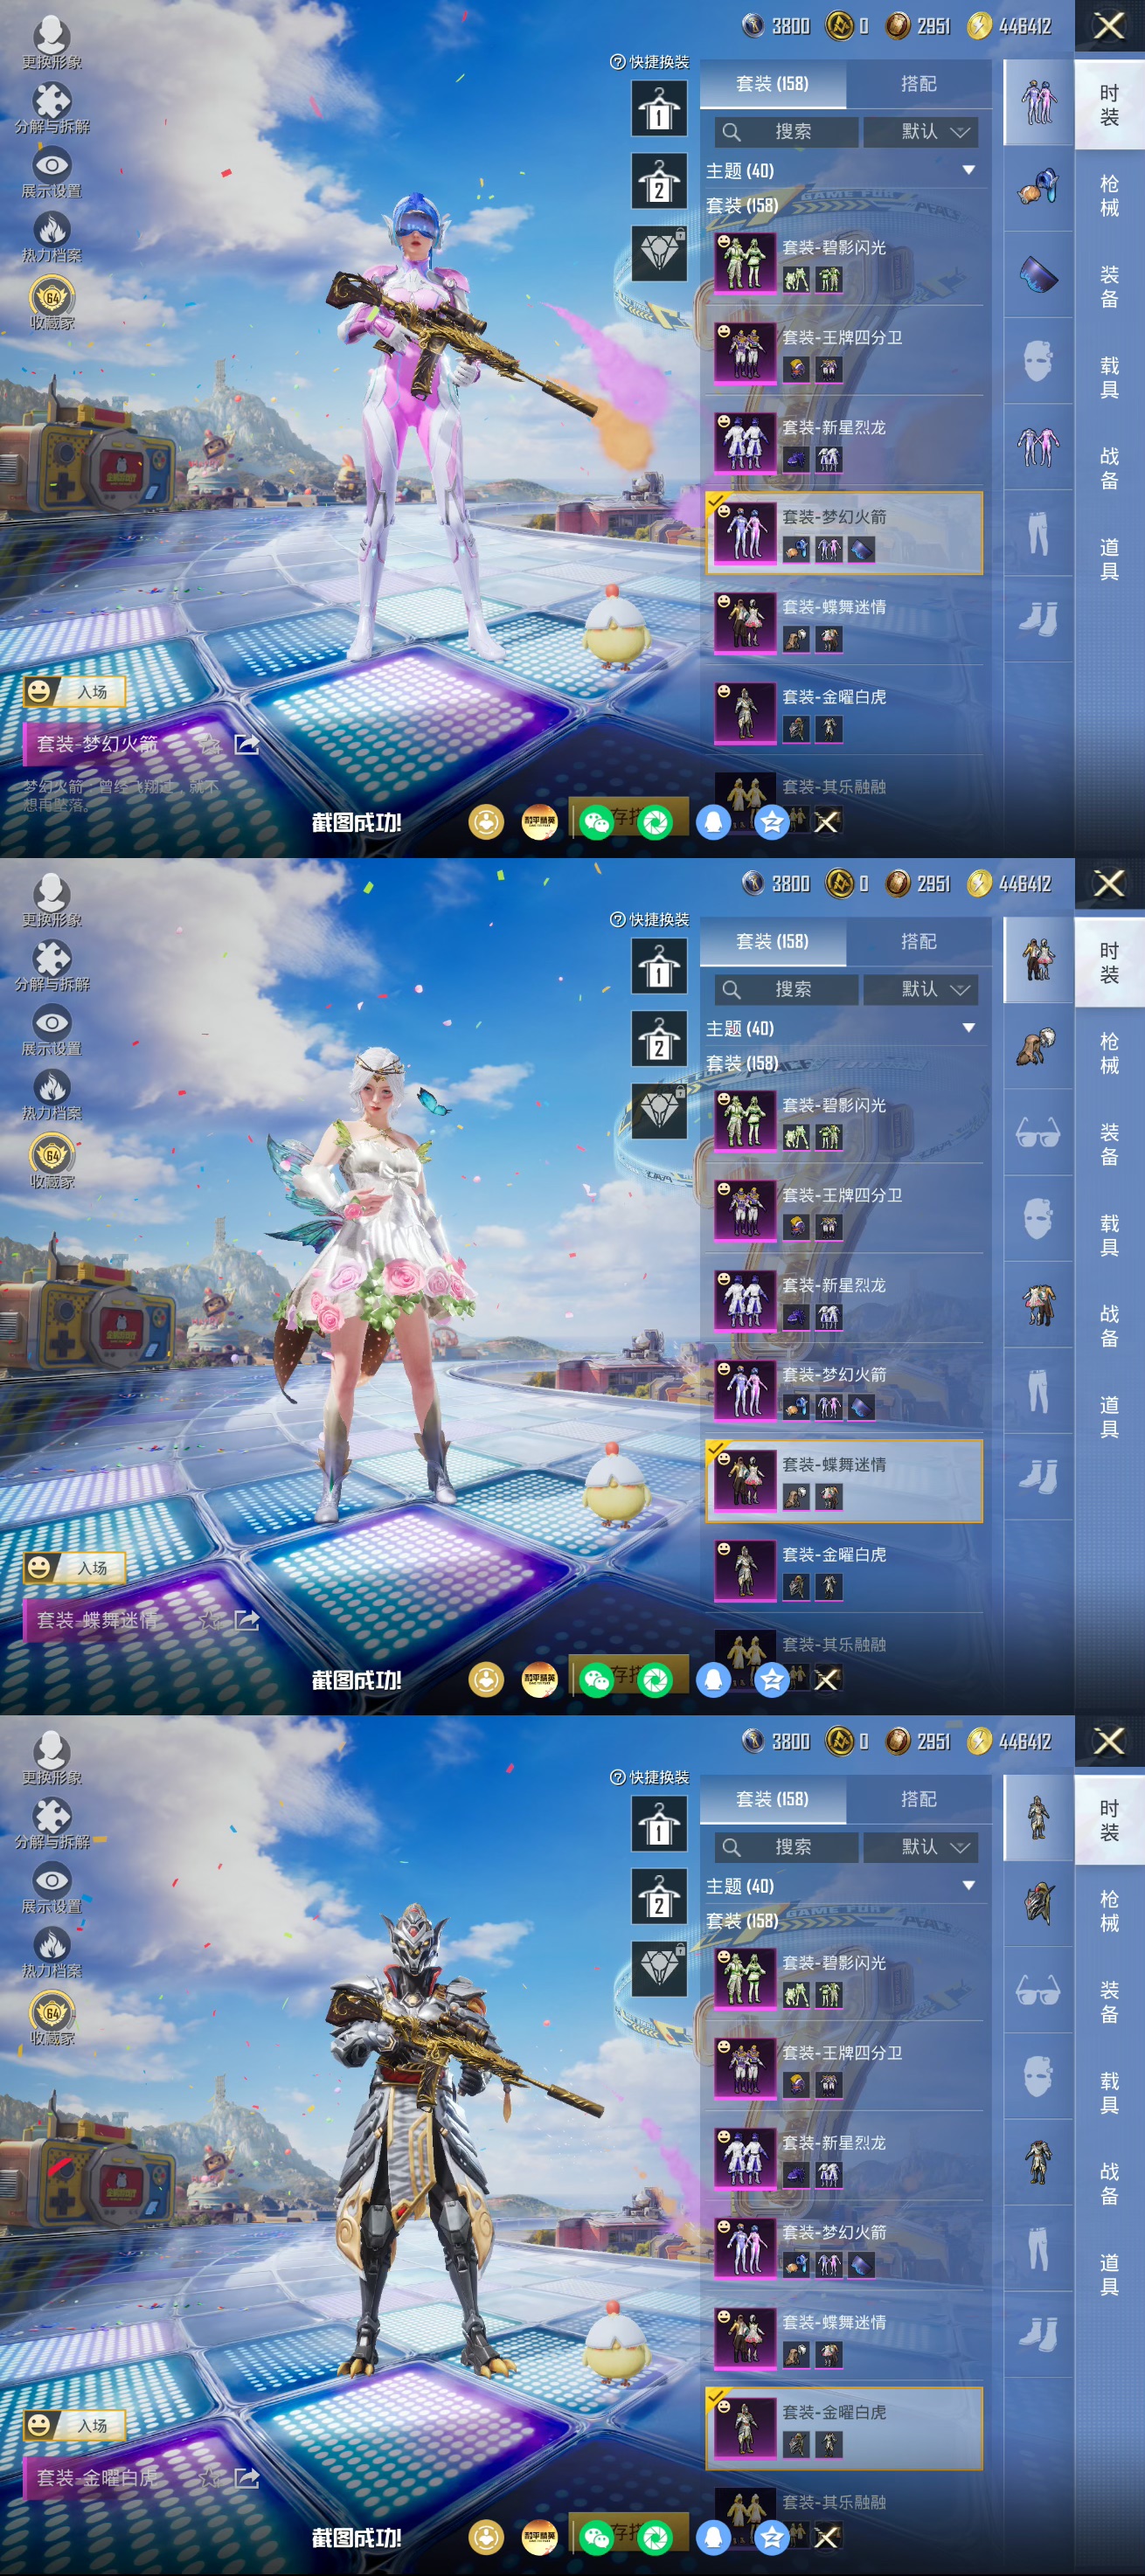Open 默认 sort dropdown in bottom panel
The image size is (1145, 2576).
pyautogui.click(x=921, y=1848)
